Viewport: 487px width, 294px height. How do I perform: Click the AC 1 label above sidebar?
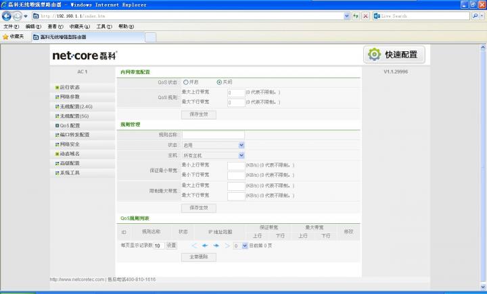[x=83, y=71]
